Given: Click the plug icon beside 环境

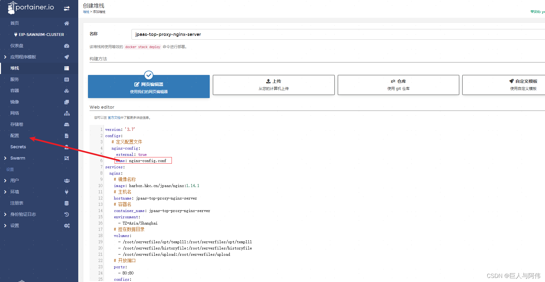Looking at the screenshot, I should click(x=67, y=192).
